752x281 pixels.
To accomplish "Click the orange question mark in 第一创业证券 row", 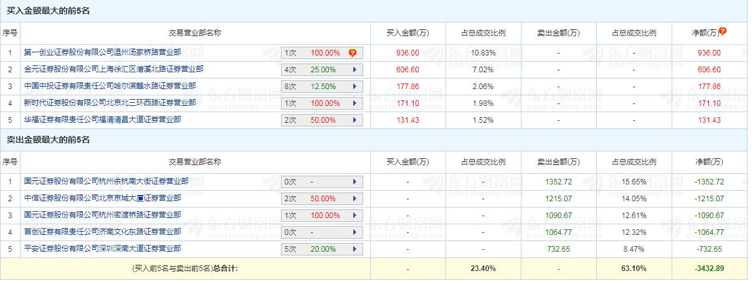I will (x=353, y=53).
